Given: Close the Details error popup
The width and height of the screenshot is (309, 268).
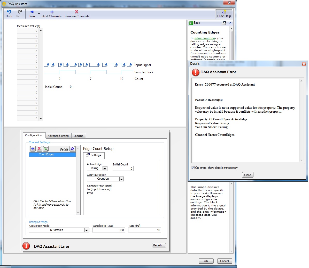Looking at the screenshot, I should 304,64.
